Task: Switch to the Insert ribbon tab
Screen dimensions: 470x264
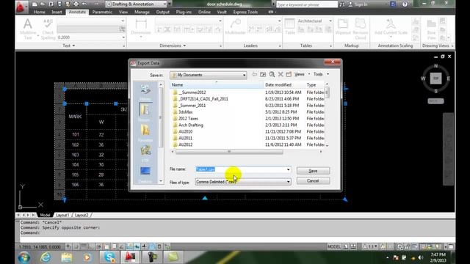Action: pyautogui.click(x=57, y=12)
